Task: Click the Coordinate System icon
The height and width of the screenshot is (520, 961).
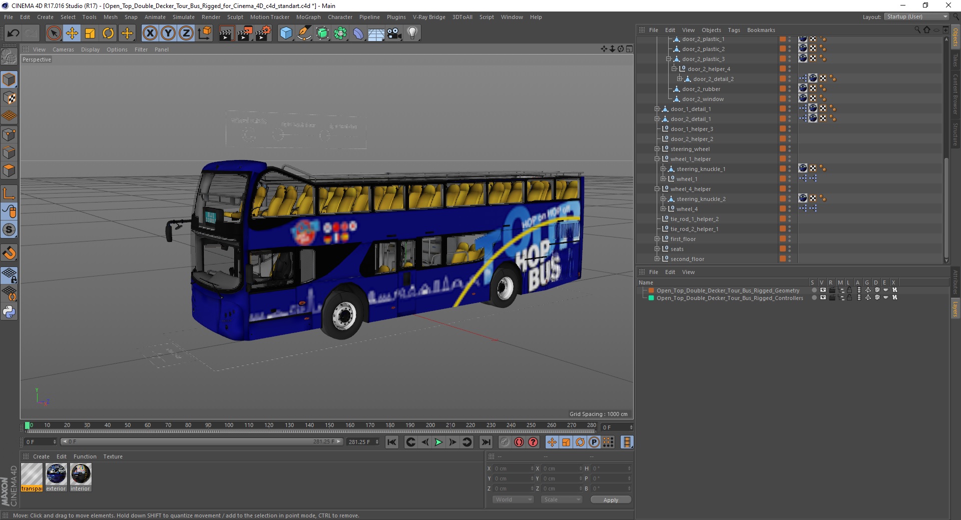Action: click(204, 33)
